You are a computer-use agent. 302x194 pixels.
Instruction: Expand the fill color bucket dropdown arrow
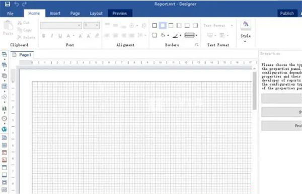coord(168,35)
